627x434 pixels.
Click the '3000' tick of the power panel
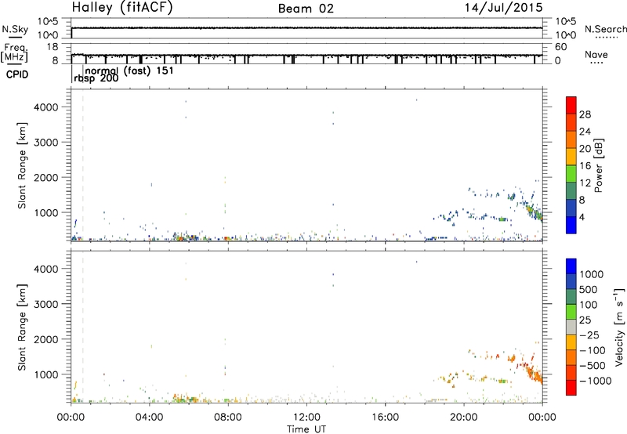(46, 143)
